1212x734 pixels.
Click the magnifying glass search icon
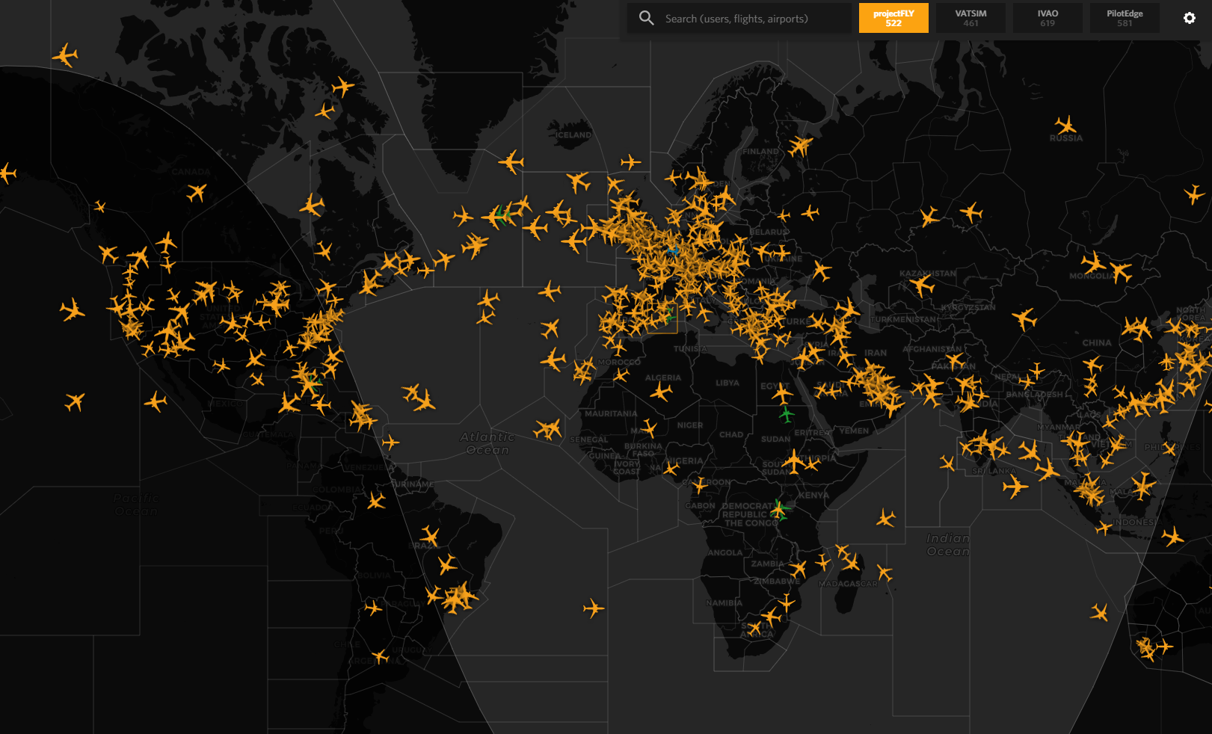pos(646,18)
